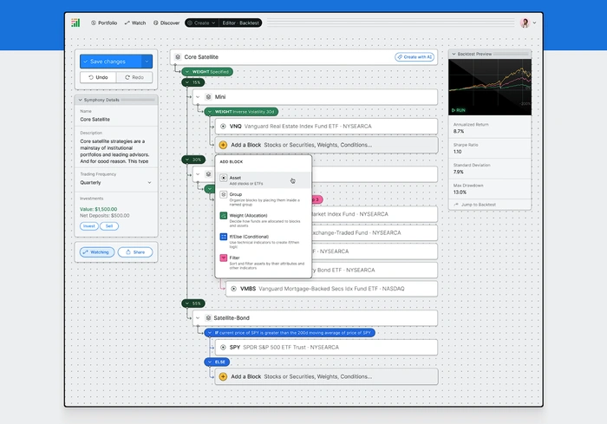Viewport: 607px width, 424px height.
Task: Click Save changes button
Action: 111,62
